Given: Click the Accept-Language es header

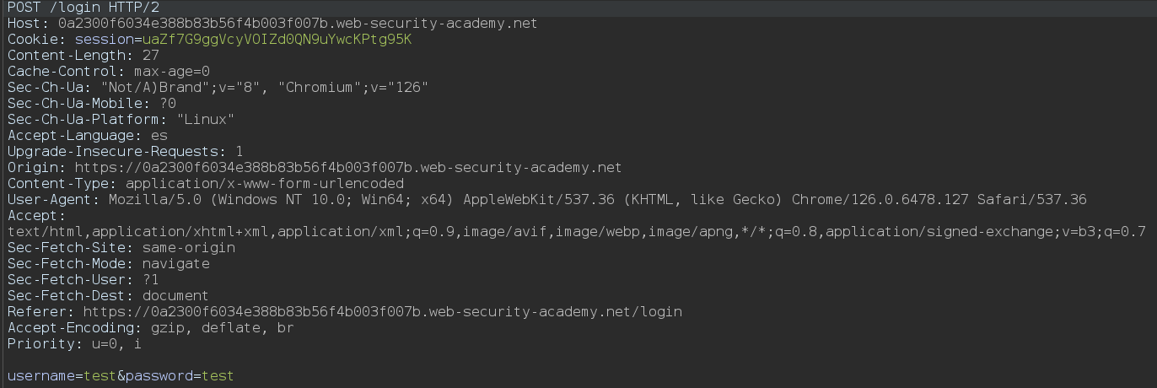Looking at the screenshot, I should (x=87, y=136).
